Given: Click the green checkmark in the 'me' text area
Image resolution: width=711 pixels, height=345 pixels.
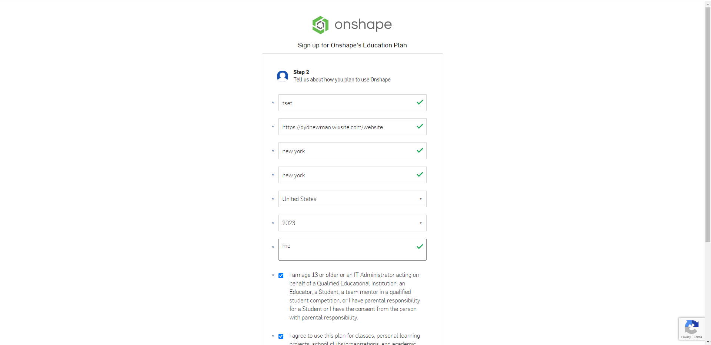Looking at the screenshot, I should point(420,247).
